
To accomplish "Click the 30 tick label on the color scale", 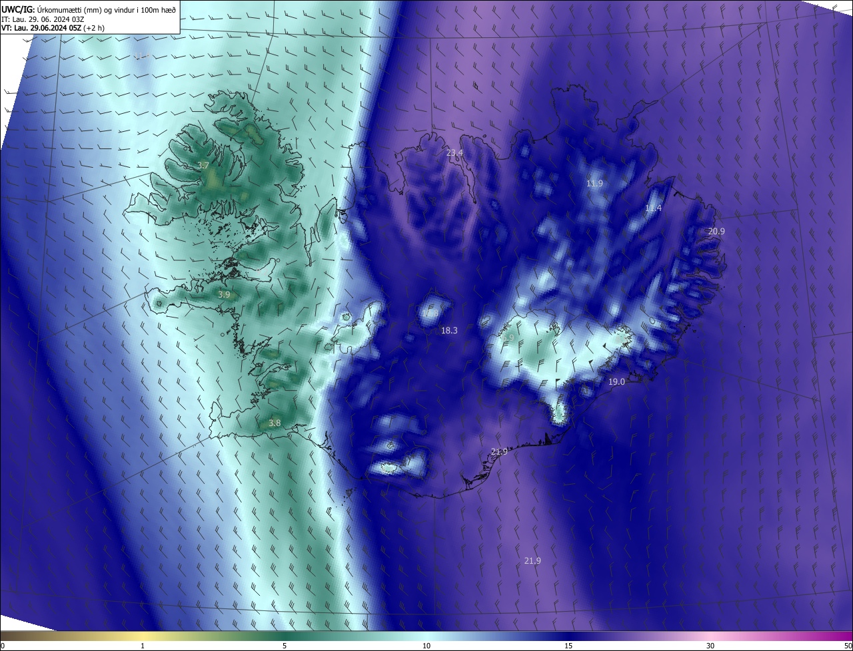I will (710, 646).
